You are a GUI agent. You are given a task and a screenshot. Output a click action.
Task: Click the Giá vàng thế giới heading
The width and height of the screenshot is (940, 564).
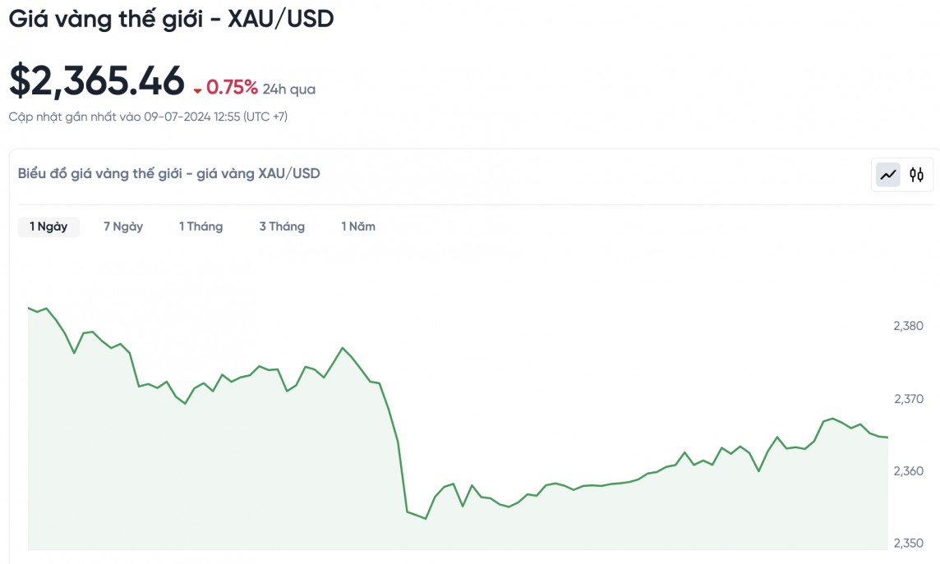point(172,19)
